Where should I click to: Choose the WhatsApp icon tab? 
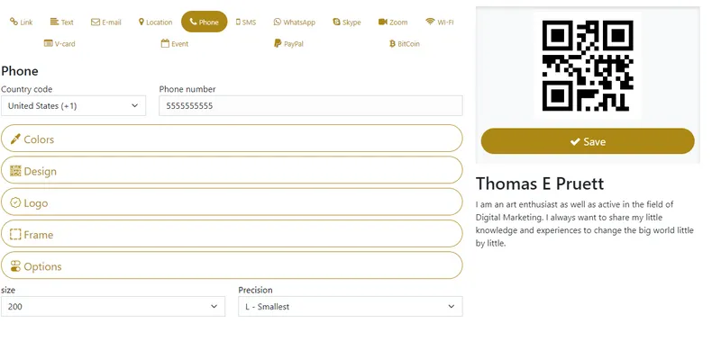(x=277, y=22)
